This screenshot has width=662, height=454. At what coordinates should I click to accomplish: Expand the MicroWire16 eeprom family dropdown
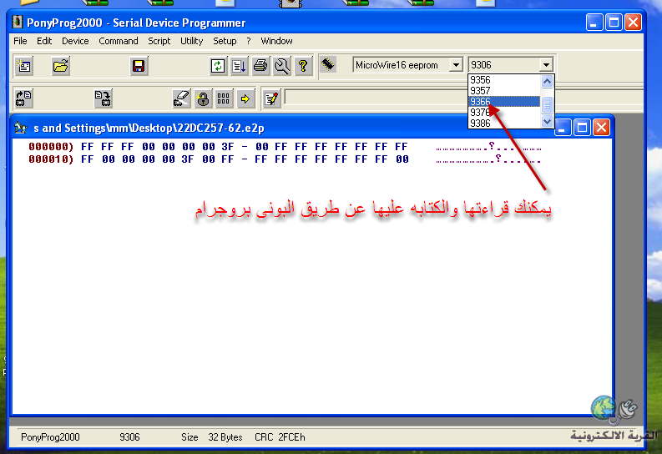[456, 65]
